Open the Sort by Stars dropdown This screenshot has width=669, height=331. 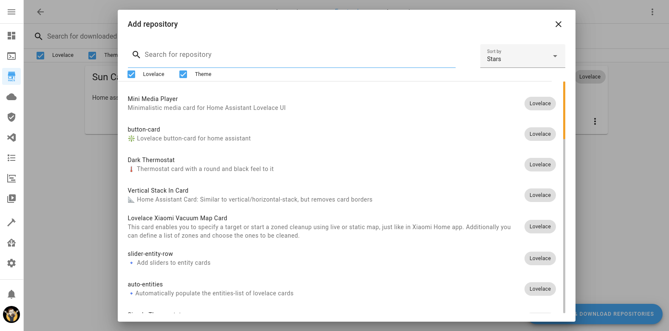click(x=523, y=56)
